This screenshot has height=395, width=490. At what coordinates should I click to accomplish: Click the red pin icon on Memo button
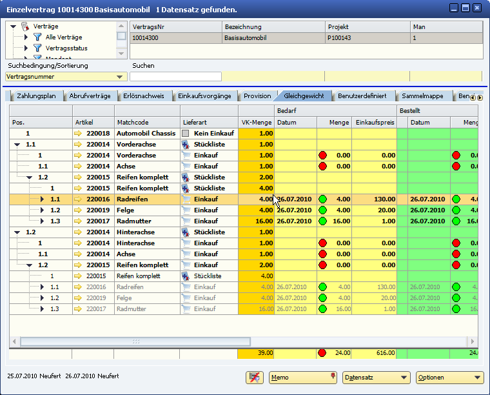coord(333,377)
